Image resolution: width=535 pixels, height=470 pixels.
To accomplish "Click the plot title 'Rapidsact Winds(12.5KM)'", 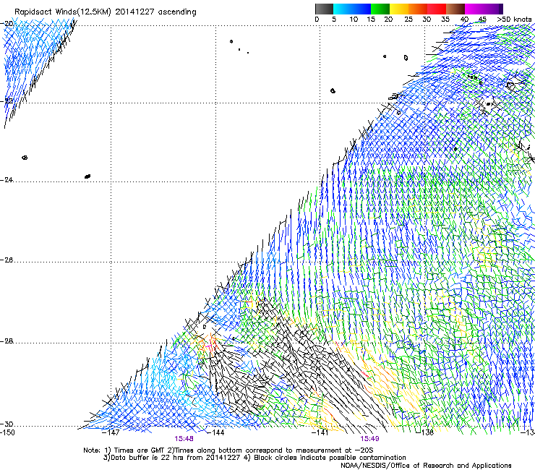I will [63, 12].
